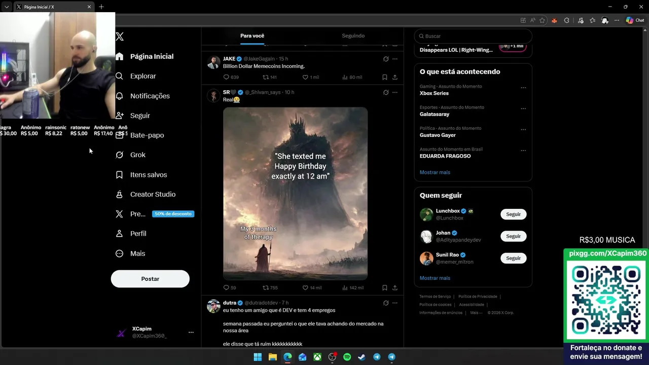The width and height of the screenshot is (649, 365).
Task: Open options for Xbox Series trend
Action: (x=523, y=88)
